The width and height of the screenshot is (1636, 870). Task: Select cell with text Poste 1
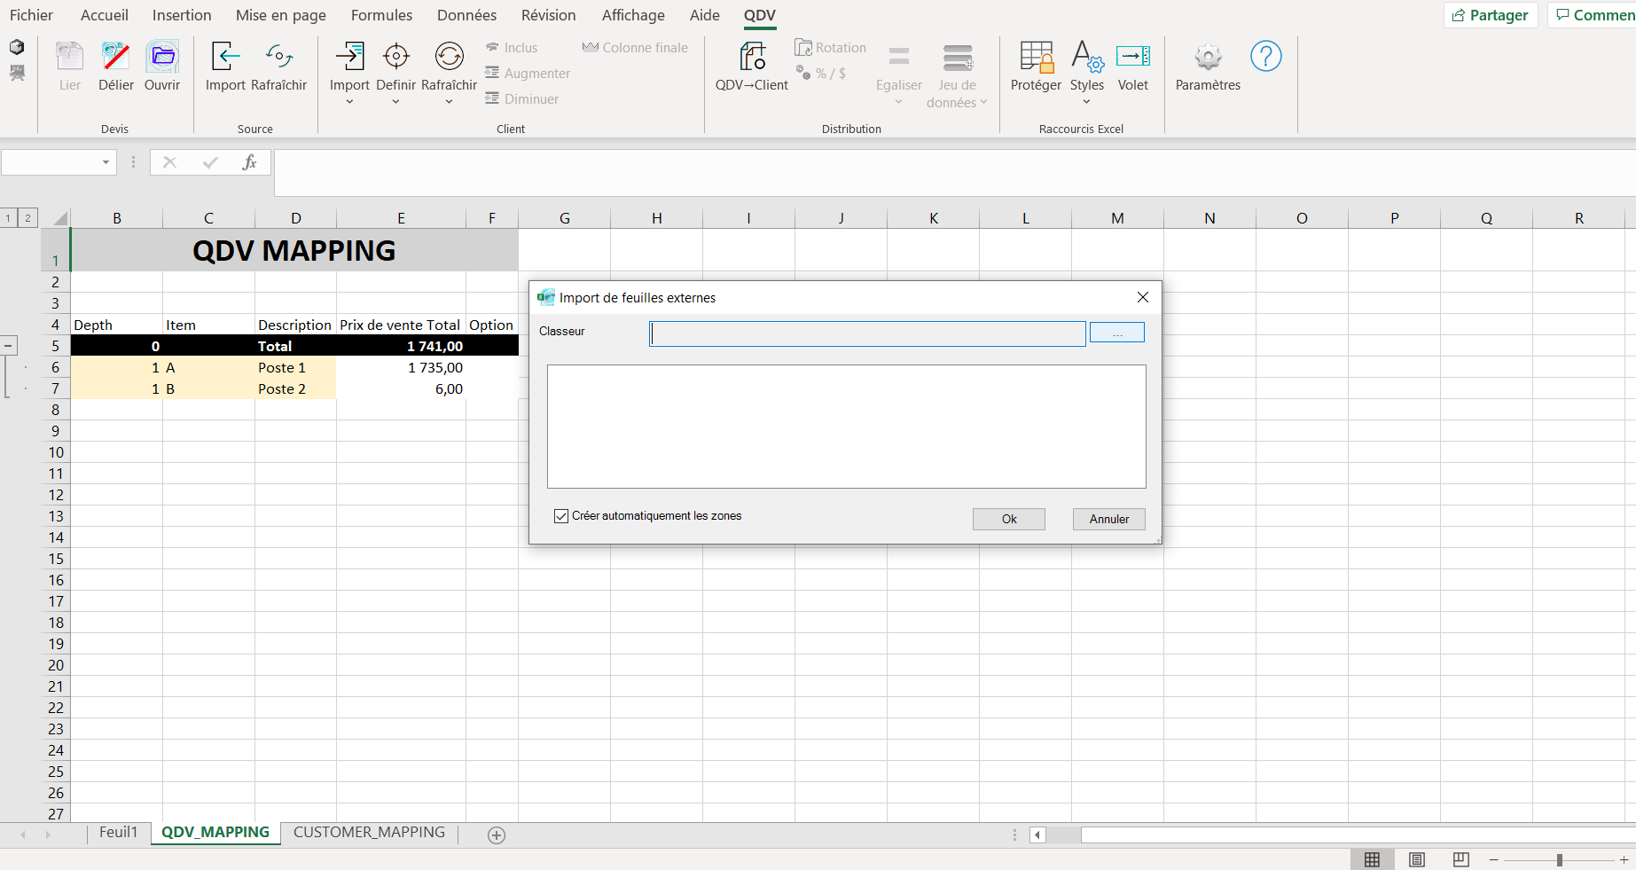click(x=295, y=367)
